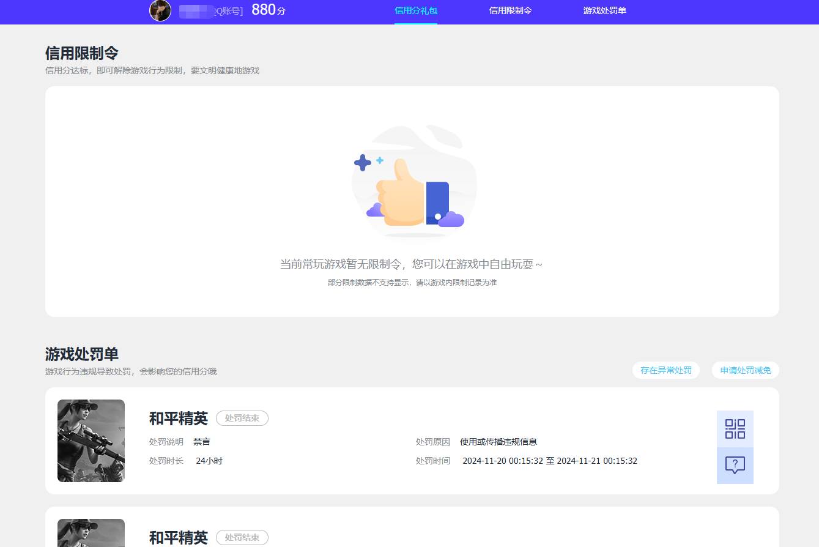Click the 游戏处罚单 section heading

[82, 354]
